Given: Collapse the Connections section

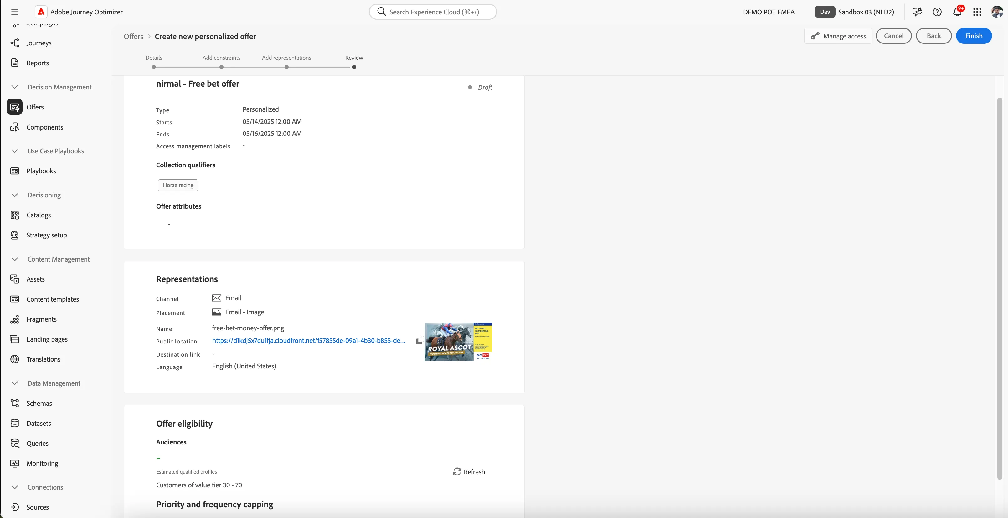Looking at the screenshot, I should click(x=14, y=487).
